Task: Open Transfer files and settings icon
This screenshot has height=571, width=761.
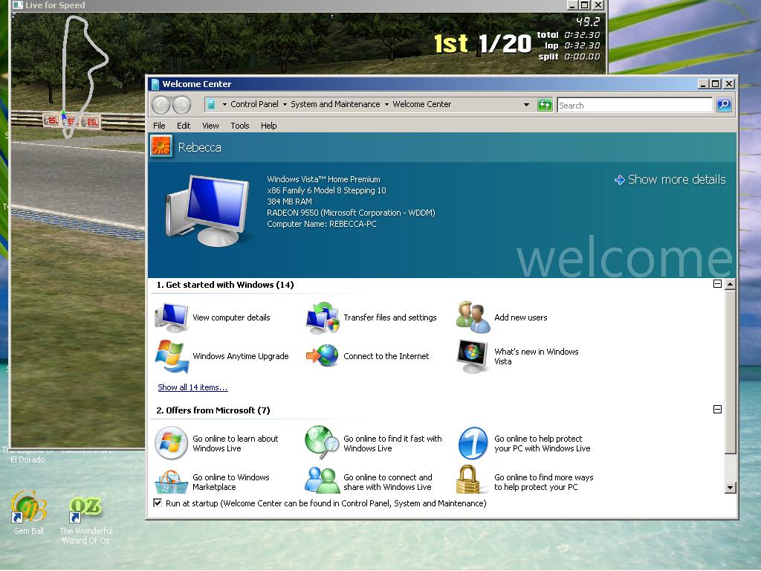Action: tap(323, 317)
